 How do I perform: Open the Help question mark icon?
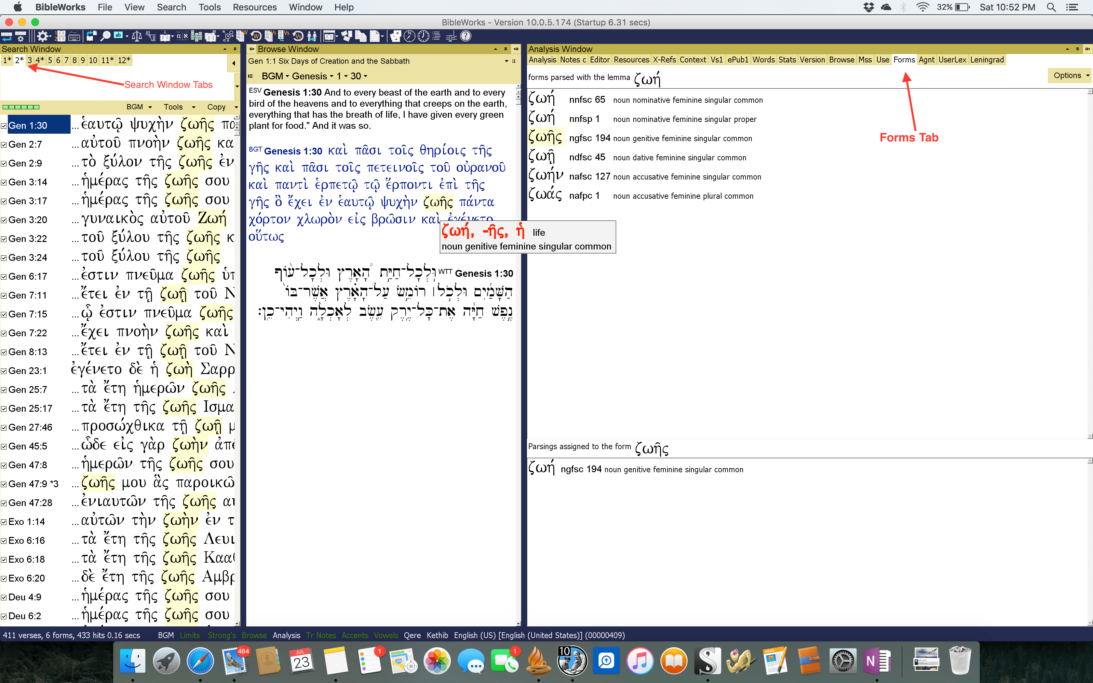click(466, 36)
